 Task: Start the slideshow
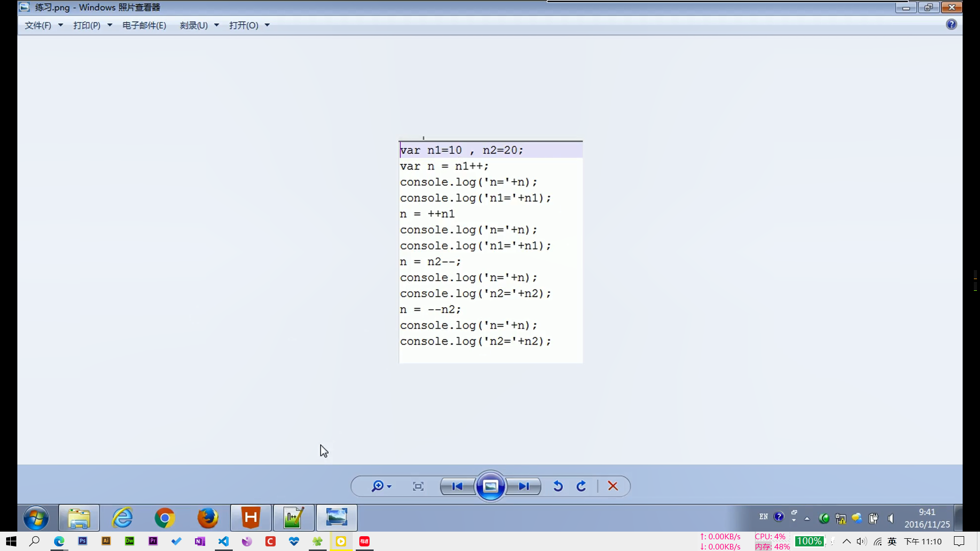pos(491,486)
